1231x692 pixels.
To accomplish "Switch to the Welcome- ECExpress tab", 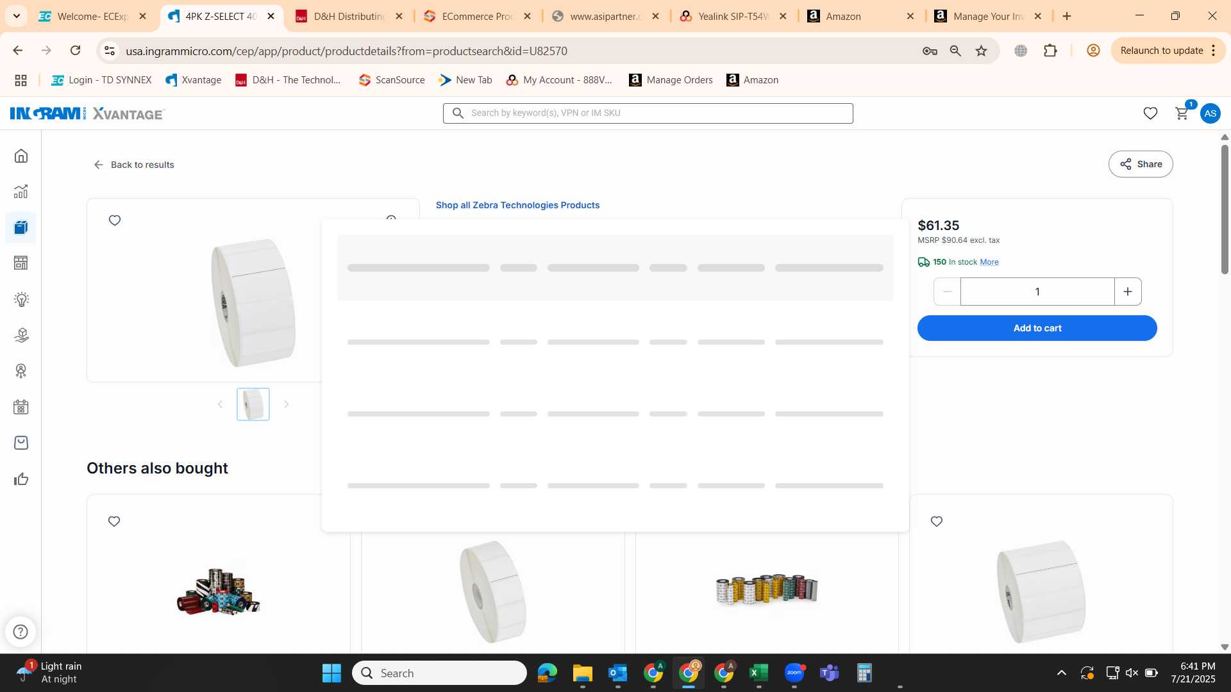I will pos(93,17).
